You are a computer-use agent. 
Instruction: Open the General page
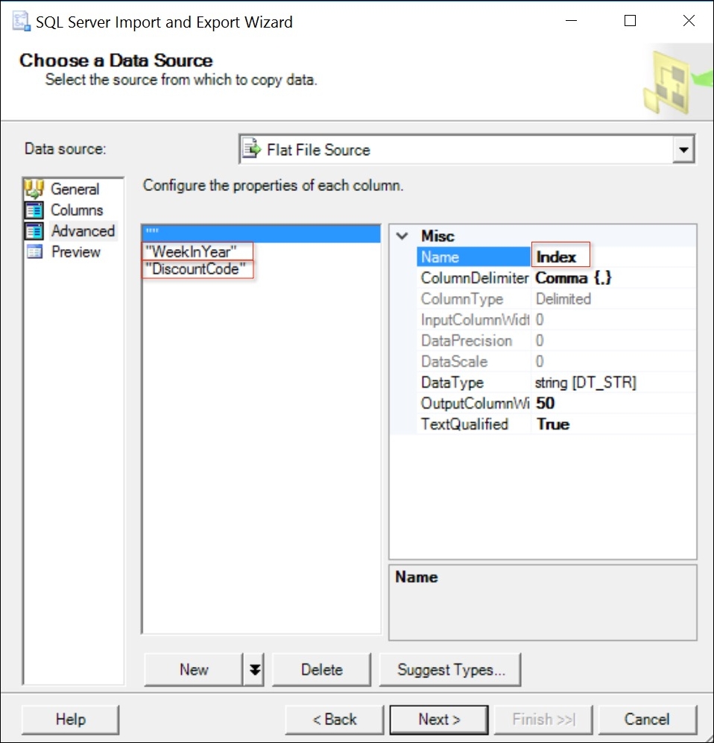pos(75,189)
